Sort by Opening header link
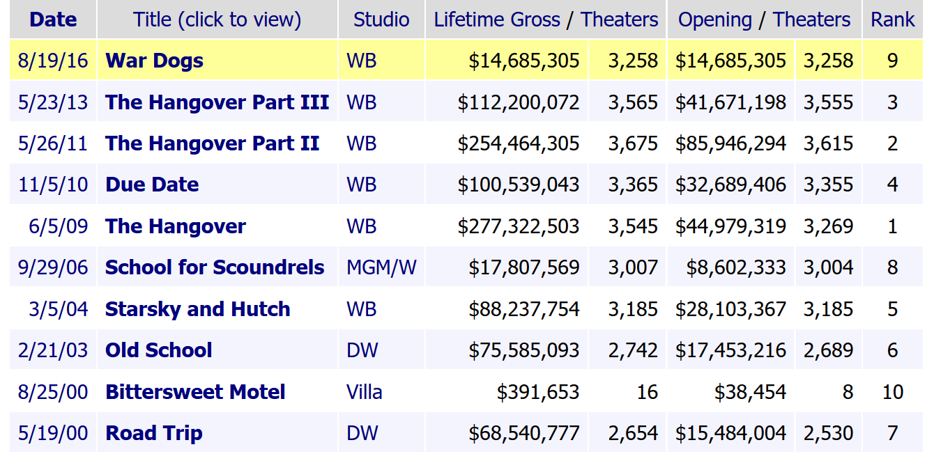Image resolution: width=934 pixels, height=454 pixels. click(714, 19)
